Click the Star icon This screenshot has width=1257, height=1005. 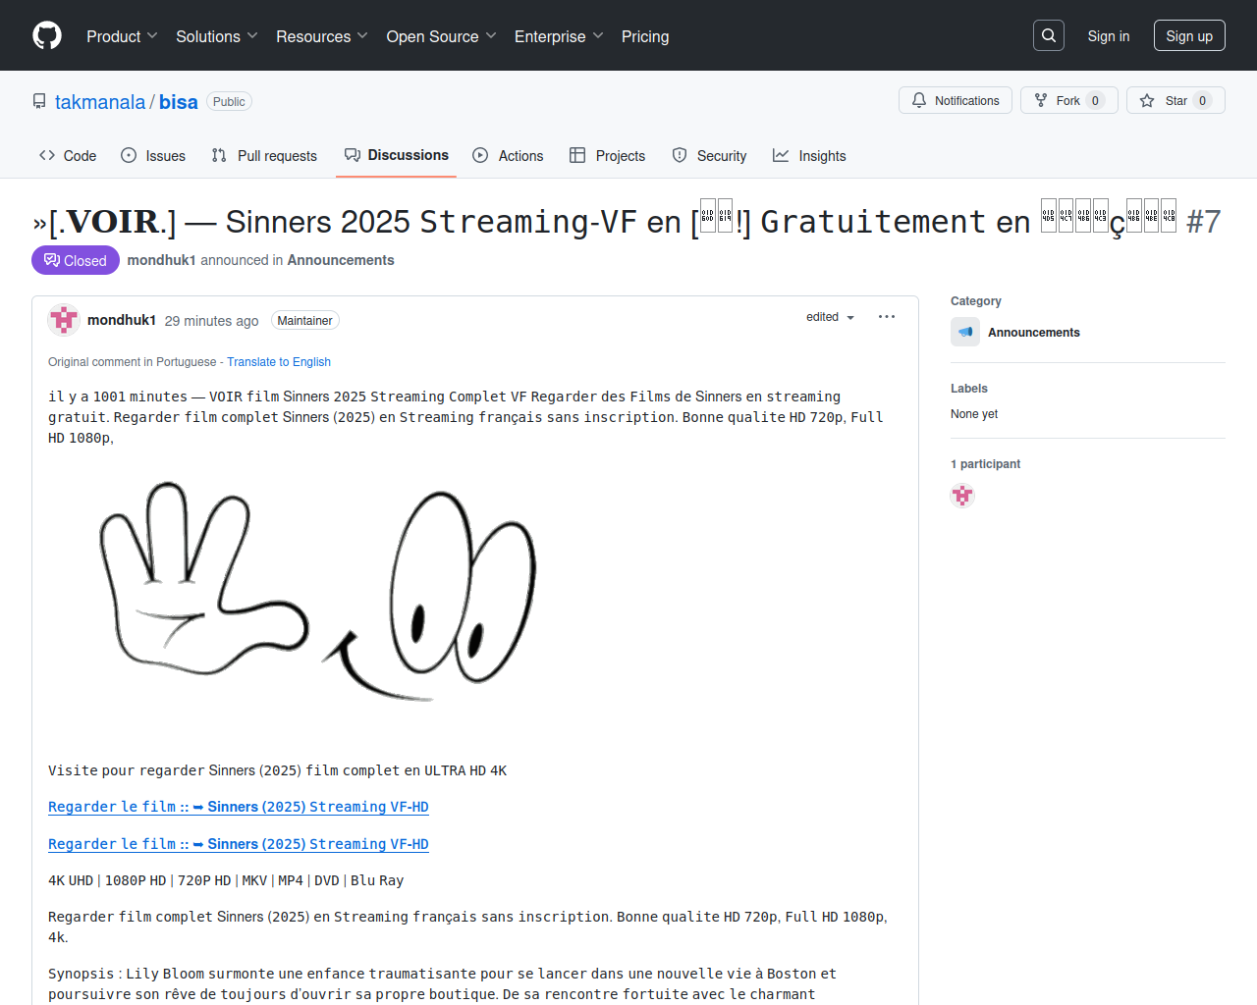tap(1147, 100)
